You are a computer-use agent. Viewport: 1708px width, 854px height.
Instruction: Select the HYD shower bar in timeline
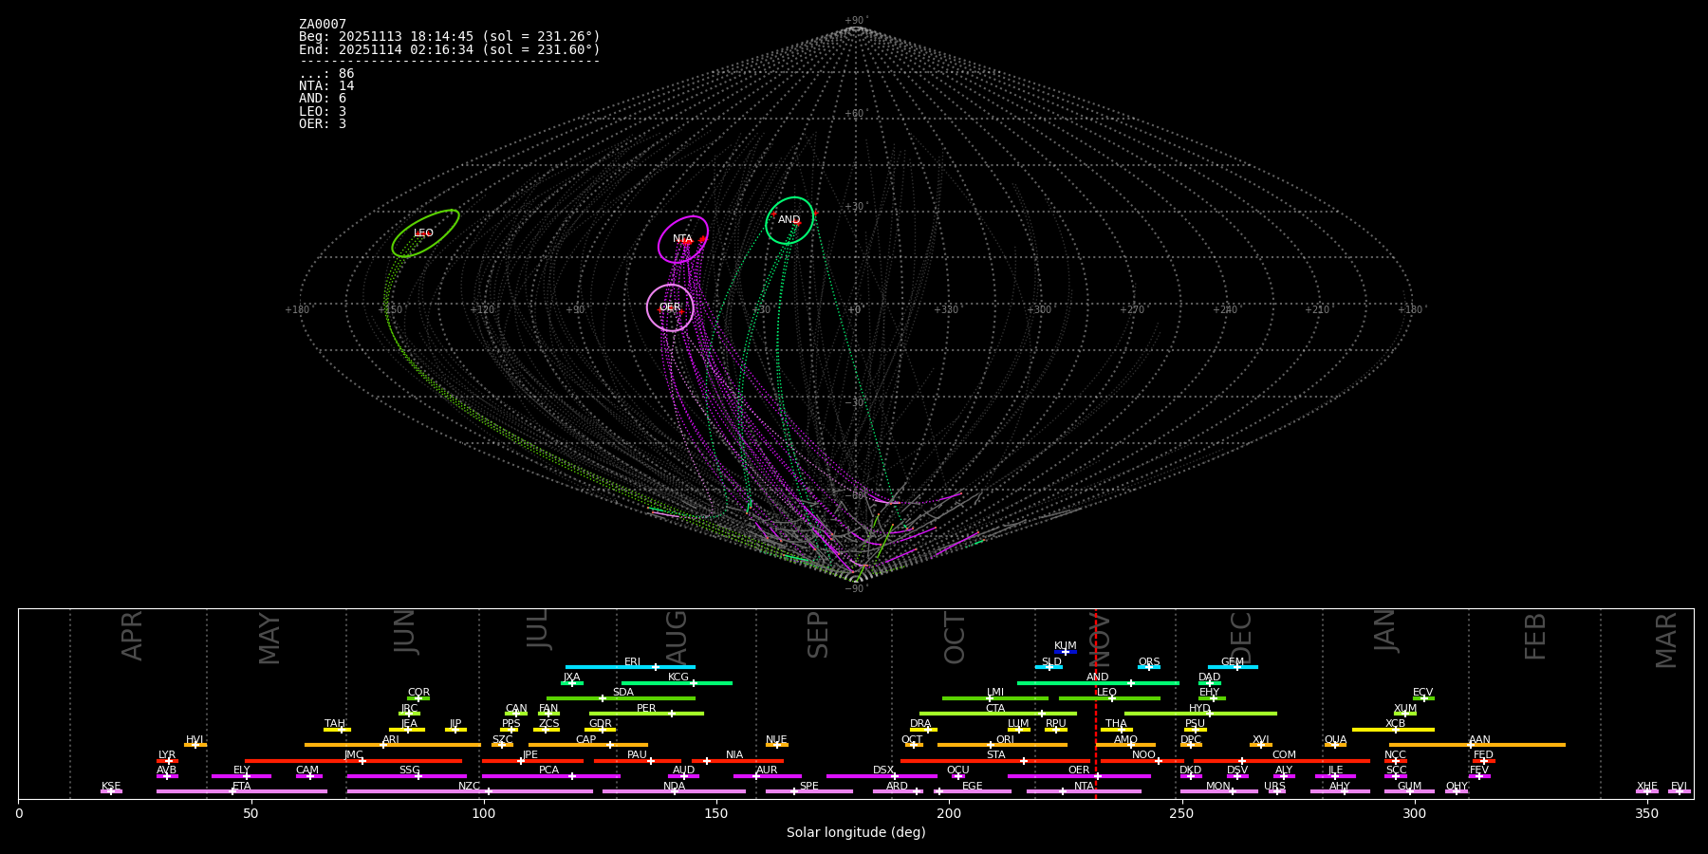(x=1200, y=714)
